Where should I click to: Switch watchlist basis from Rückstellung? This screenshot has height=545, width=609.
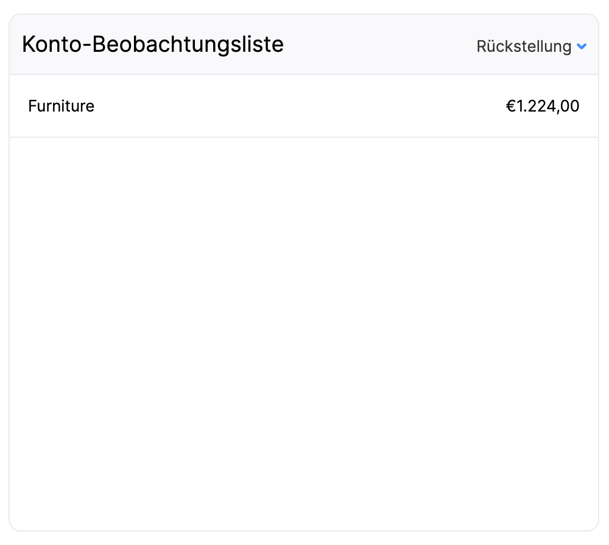click(530, 46)
